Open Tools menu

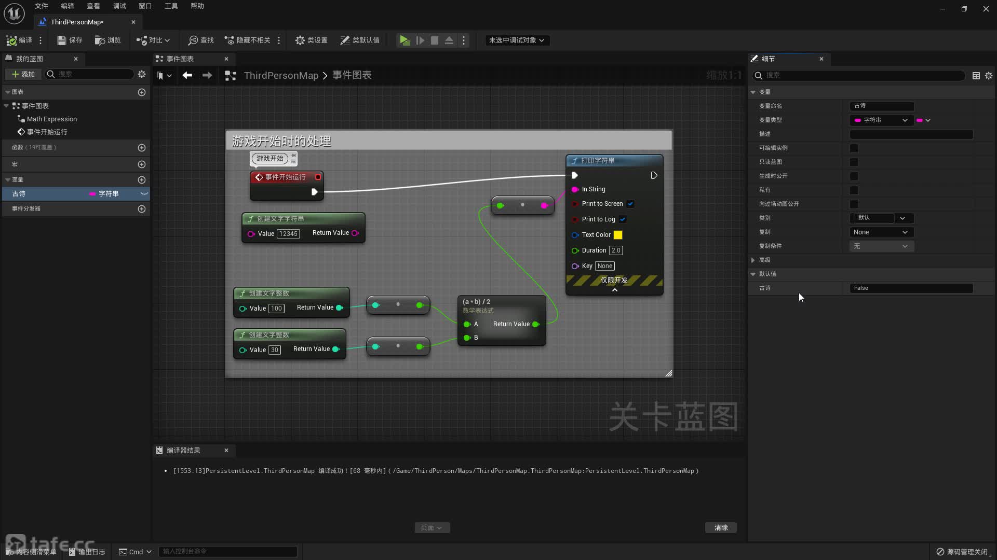(171, 6)
